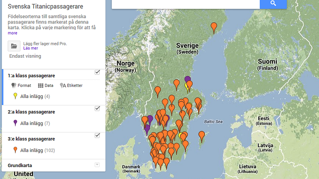Click the folder icon for adding layers
The width and height of the screenshot is (319, 179).
[14, 46]
